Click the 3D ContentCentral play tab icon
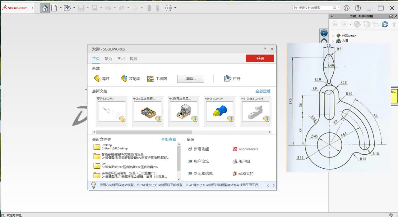The height and width of the screenshot is (217, 398). pos(324,33)
